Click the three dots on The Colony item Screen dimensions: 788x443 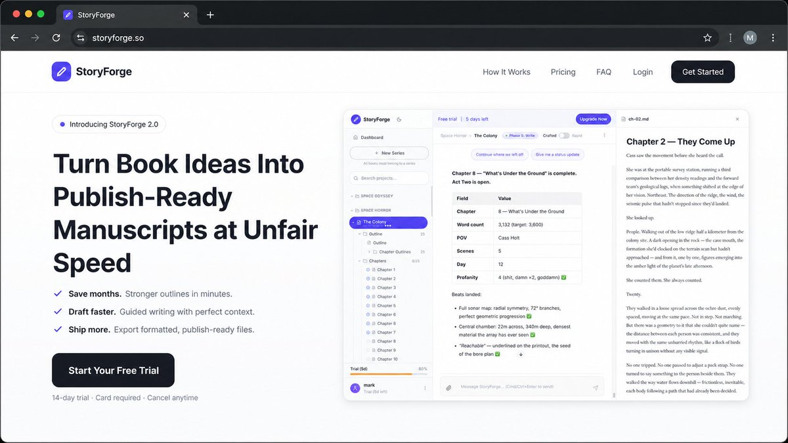click(388, 225)
